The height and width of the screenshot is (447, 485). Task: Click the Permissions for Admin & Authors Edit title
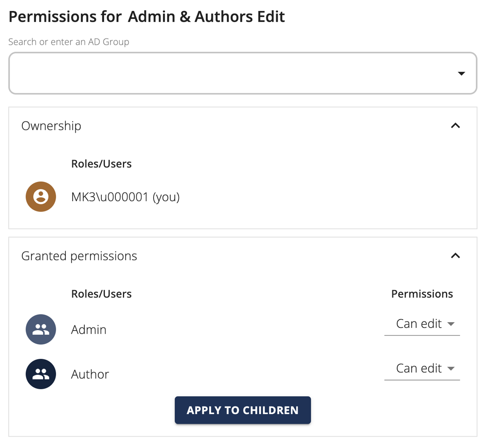pyautogui.click(x=147, y=17)
